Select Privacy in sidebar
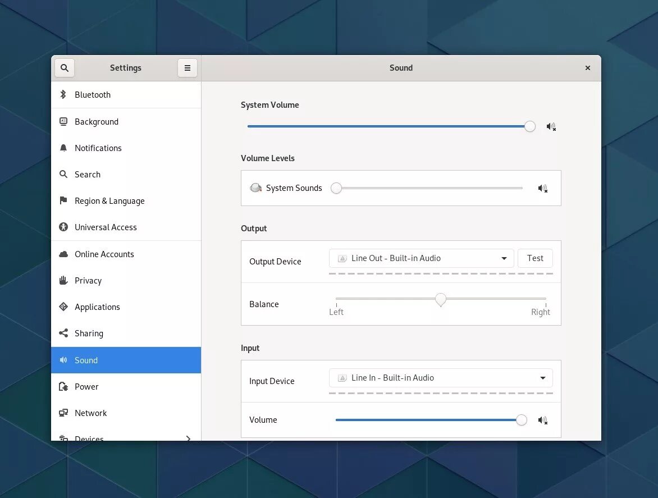The image size is (658, 498). click(x=126, y=281)
